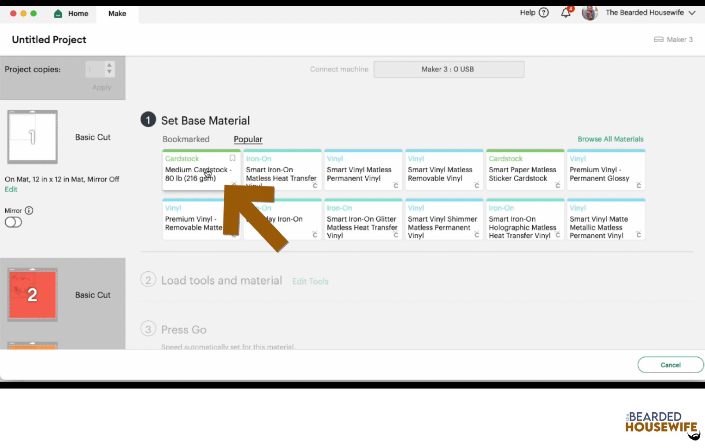Choose Medium Cardstock 80 lb material
Viewport: 705px width, 448px height.
pyautogui.click(x=201, y=170)
